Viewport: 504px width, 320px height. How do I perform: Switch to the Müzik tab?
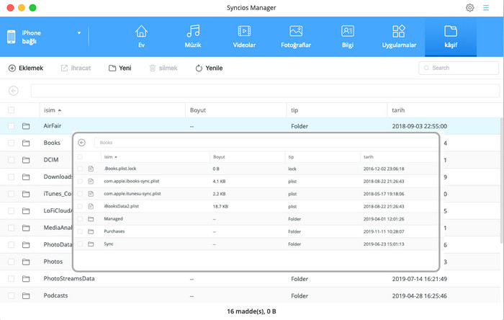[x=193, y=37]
